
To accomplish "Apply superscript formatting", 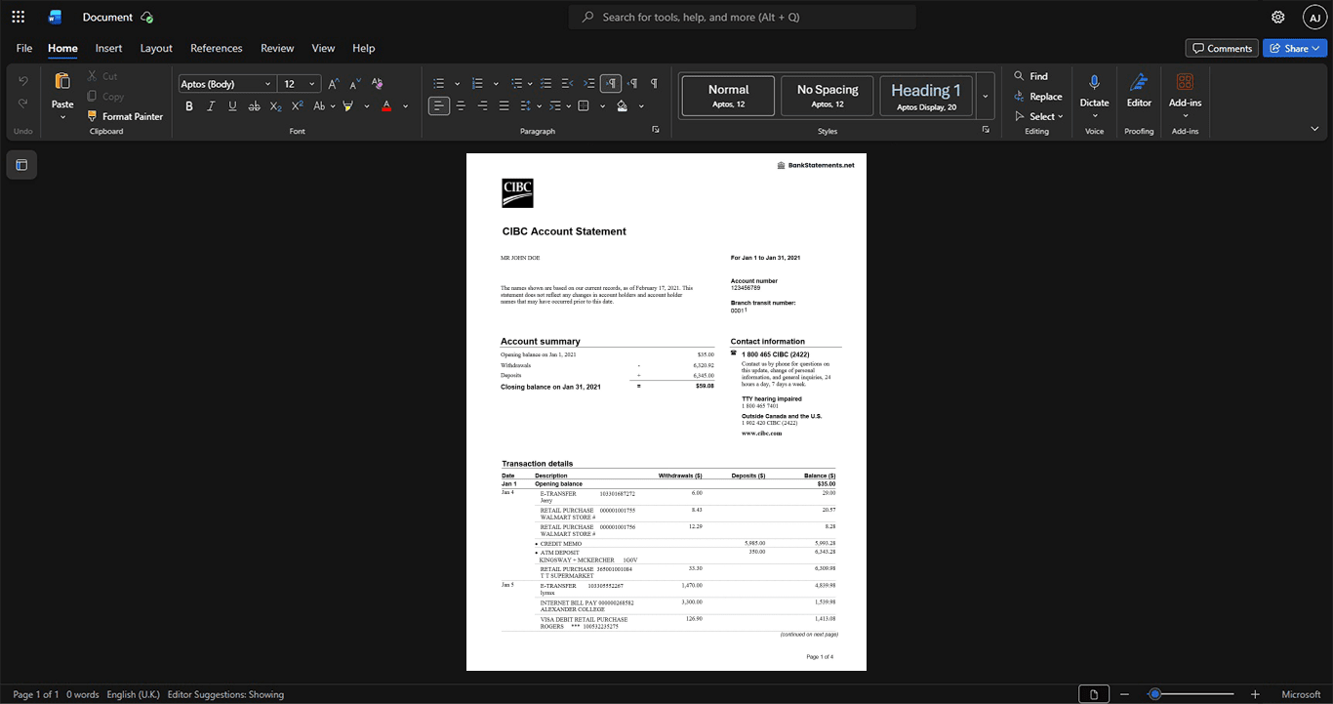I will tap(298, 105).
